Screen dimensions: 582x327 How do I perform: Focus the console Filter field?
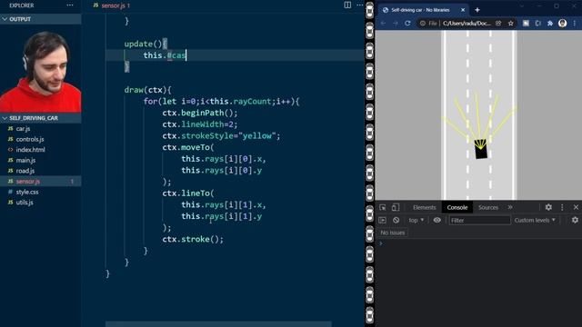(479, 220)
